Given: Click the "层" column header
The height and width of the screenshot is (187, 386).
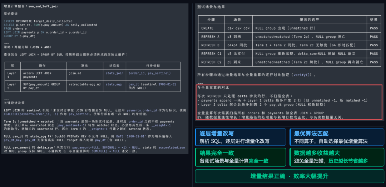Looking at the screenshot, I should pos(13,66).
